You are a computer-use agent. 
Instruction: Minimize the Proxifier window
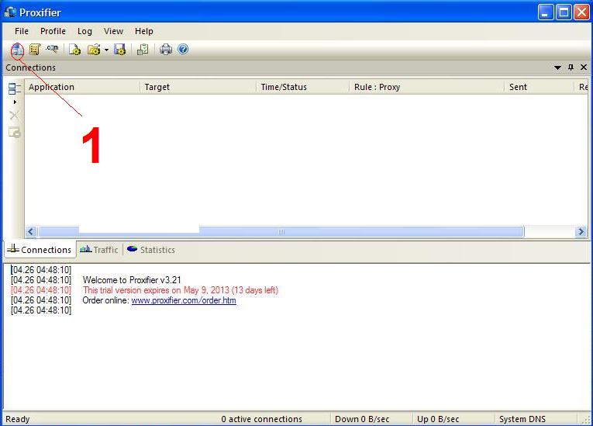546,12
